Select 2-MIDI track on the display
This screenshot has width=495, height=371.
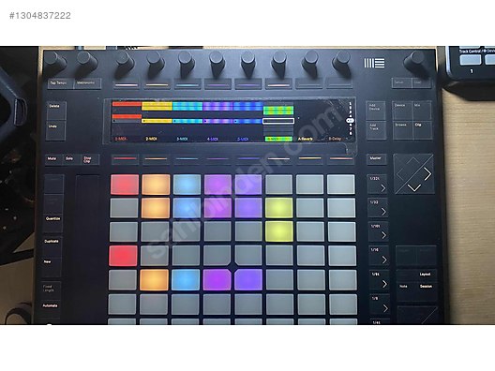click(152, 139)
